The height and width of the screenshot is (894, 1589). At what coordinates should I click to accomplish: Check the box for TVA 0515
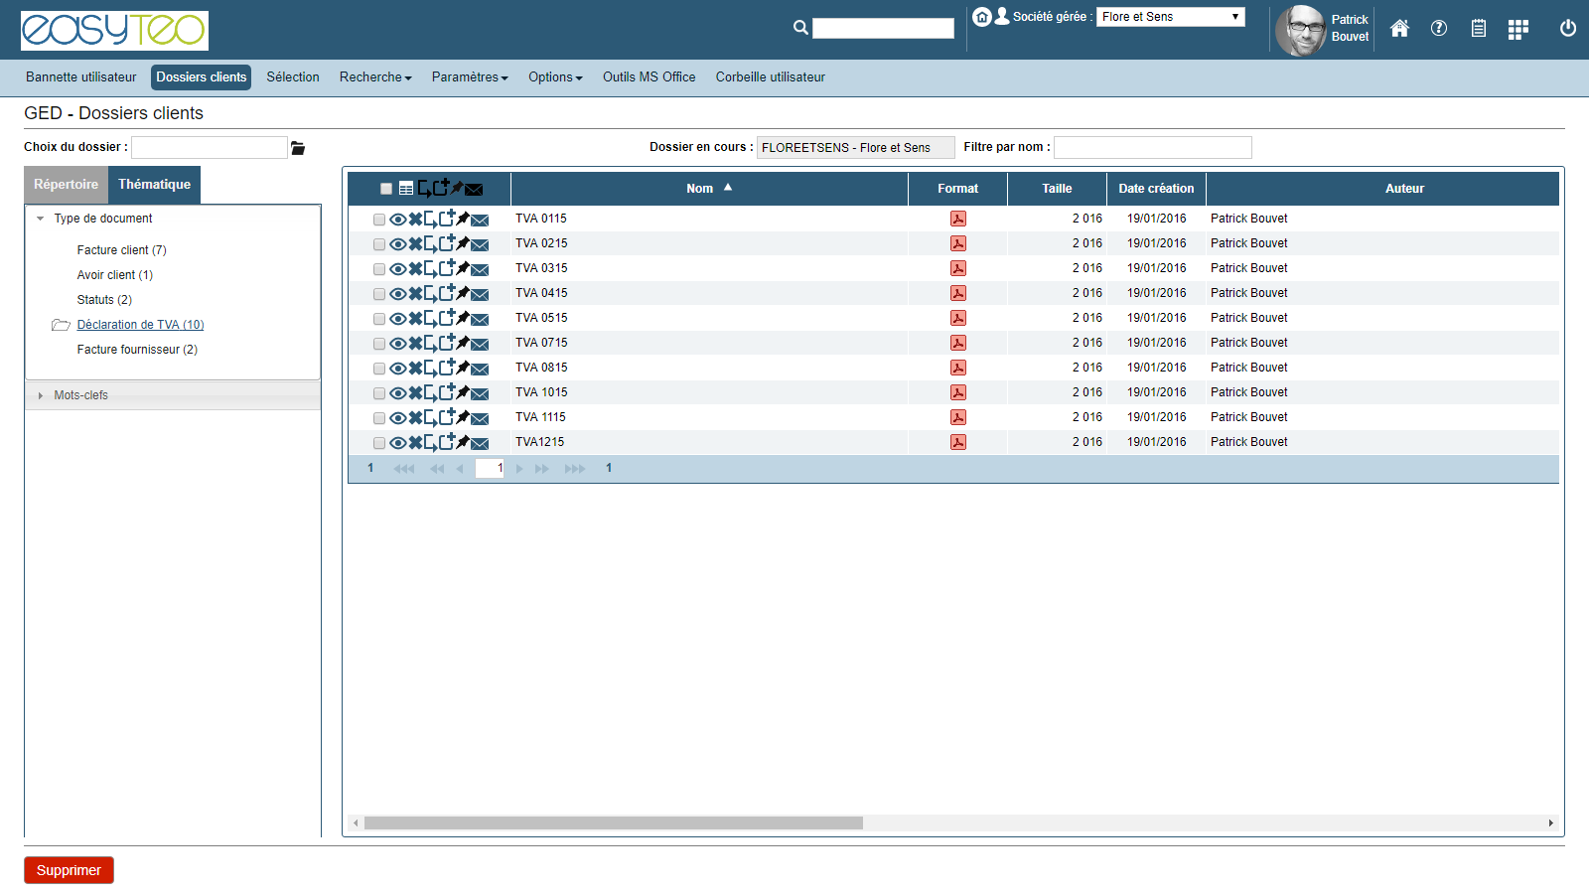pyautogui.click(x=379, y=319)
